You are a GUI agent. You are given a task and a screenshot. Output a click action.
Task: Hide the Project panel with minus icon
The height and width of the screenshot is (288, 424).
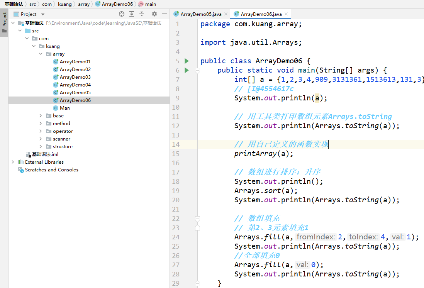click(165, 14)
